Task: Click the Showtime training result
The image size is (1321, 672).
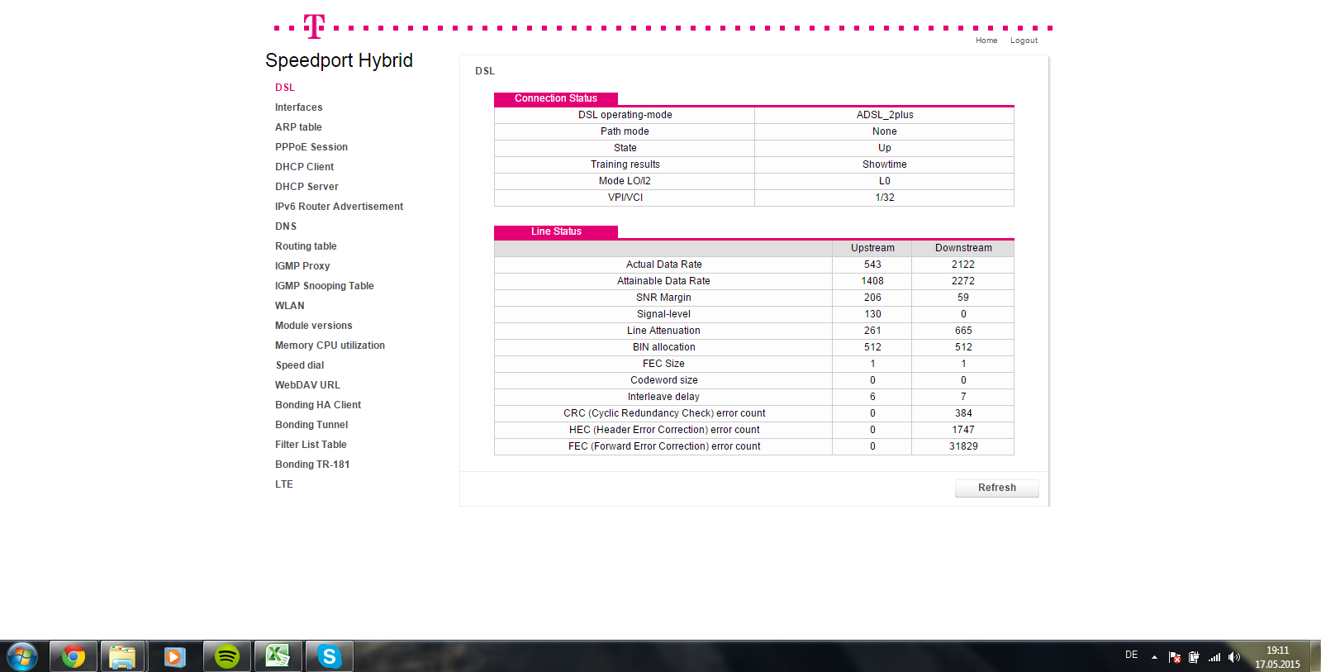Action: [885, 164]
